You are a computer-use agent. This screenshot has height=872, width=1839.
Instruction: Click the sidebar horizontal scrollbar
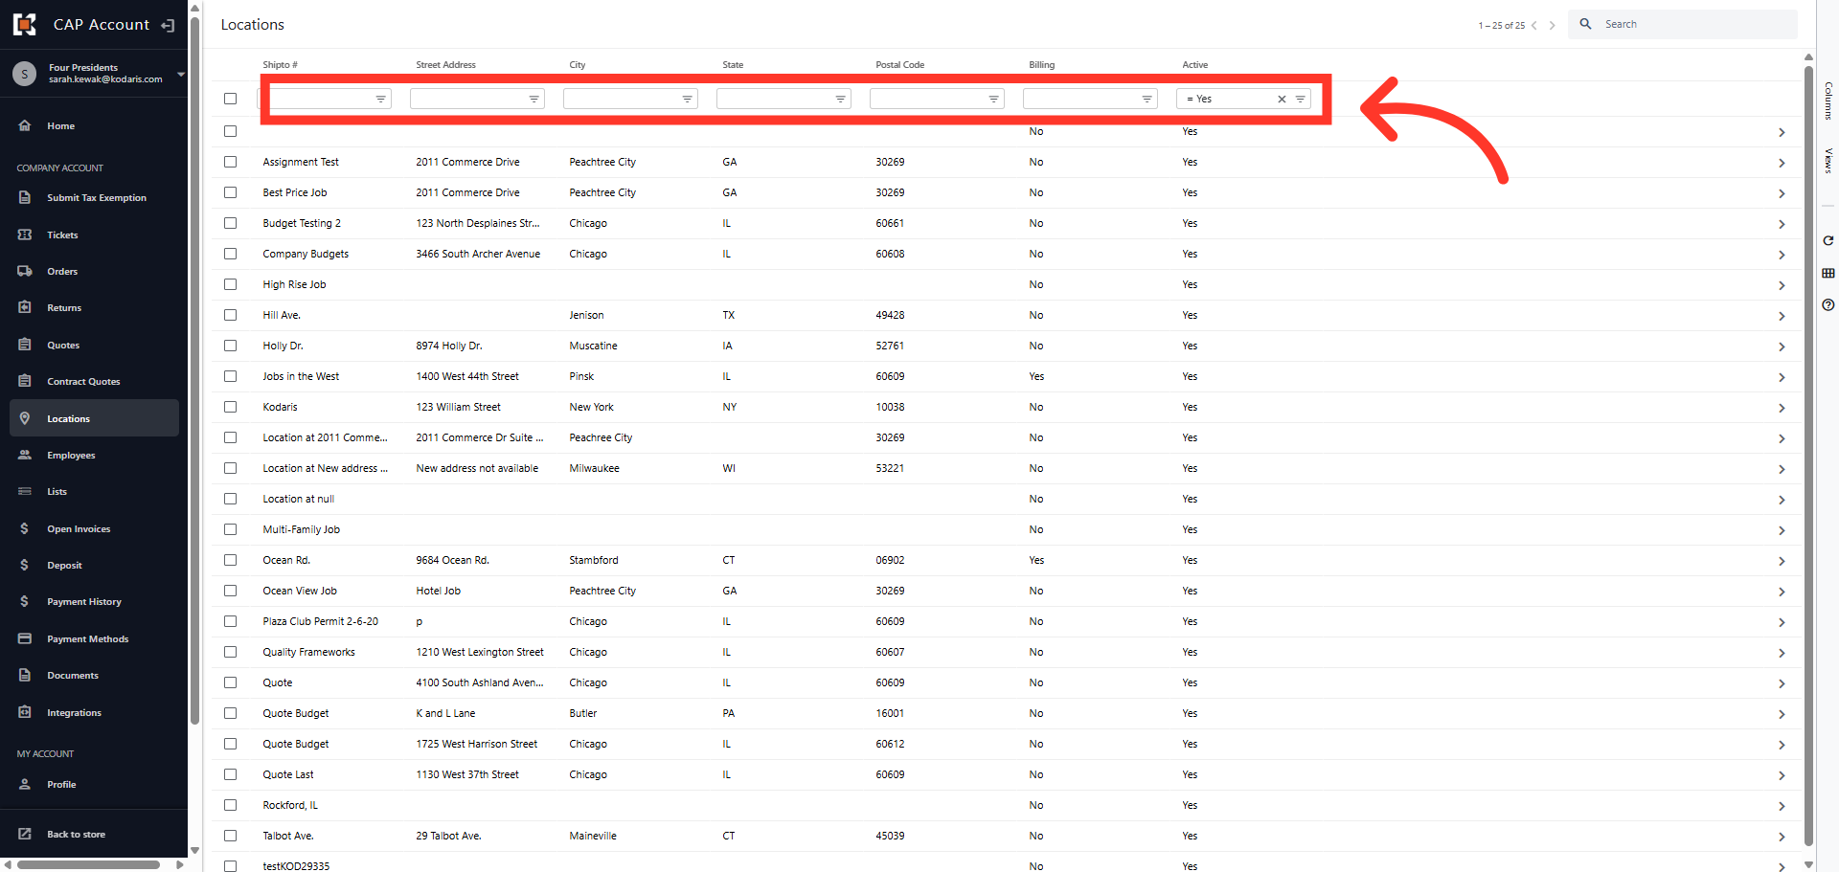click(88, 864)
